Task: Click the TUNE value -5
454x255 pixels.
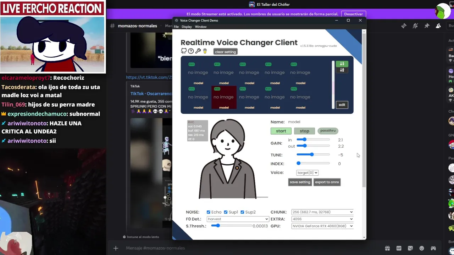Action: coord(340,155)
